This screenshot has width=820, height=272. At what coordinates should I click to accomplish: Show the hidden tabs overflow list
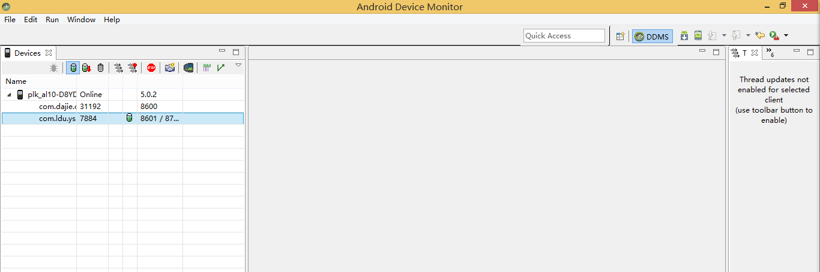[x=771, y=53]
